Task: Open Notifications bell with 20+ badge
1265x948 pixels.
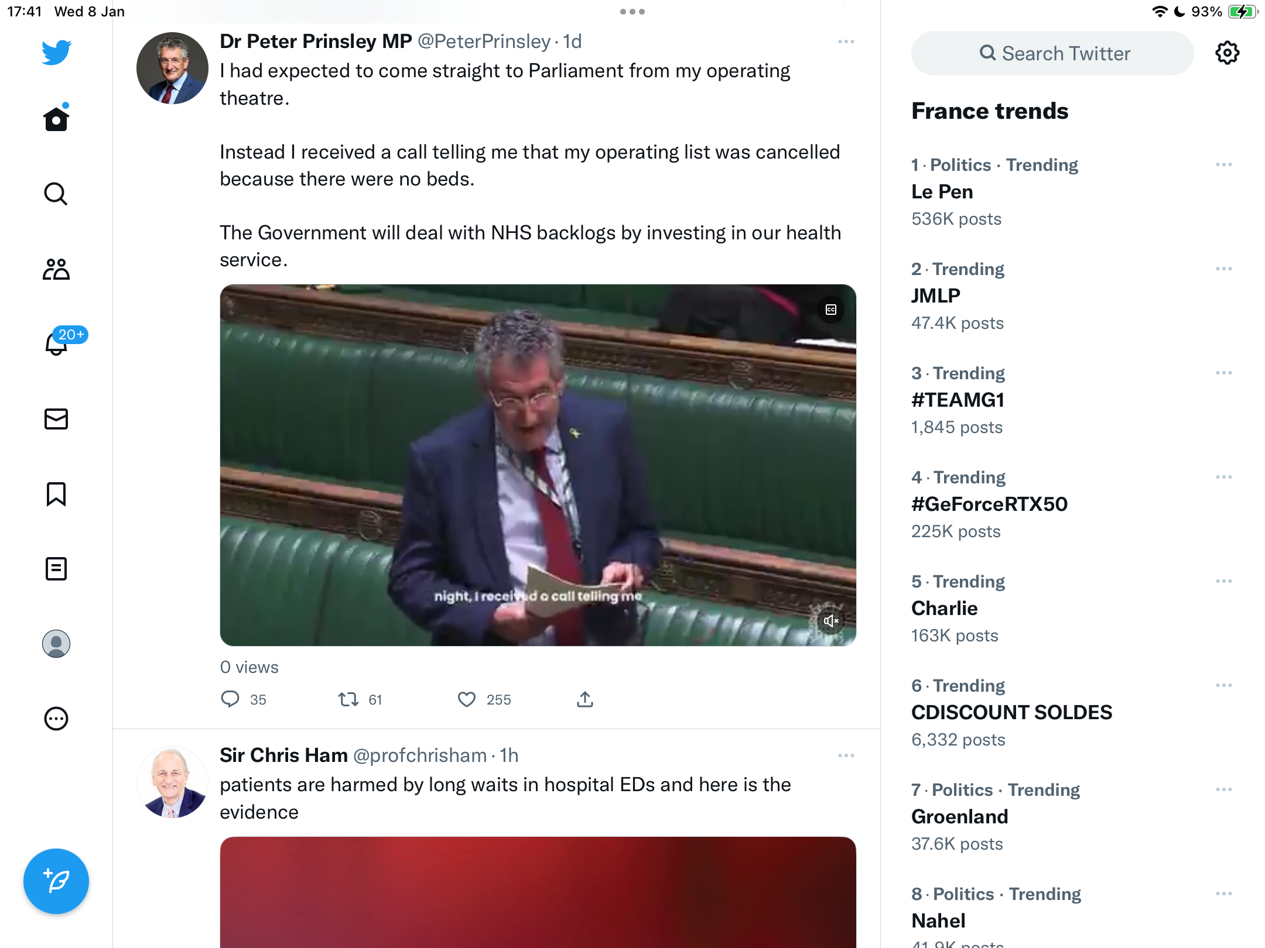Action: [57, 344]
